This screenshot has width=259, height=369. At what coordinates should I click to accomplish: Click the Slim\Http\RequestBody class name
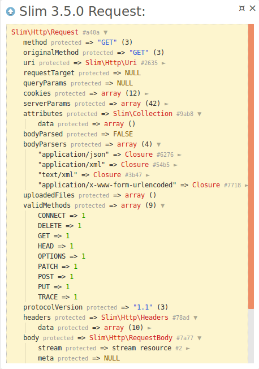pyautogui.click(x=131, y=338)
